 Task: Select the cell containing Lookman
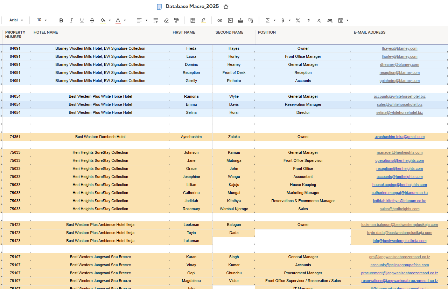coord(191,225)
